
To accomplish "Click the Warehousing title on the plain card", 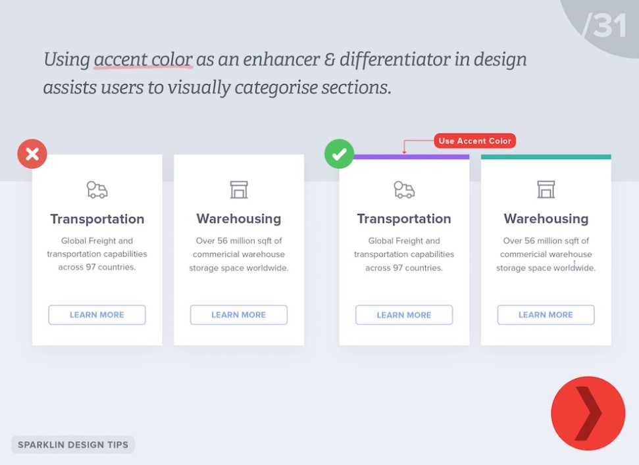I will tap(239, 218).
